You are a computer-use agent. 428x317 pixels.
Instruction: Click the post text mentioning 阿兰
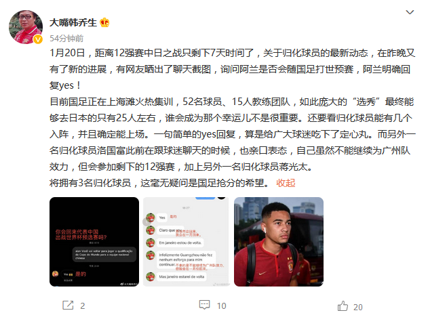coord(232,69)
